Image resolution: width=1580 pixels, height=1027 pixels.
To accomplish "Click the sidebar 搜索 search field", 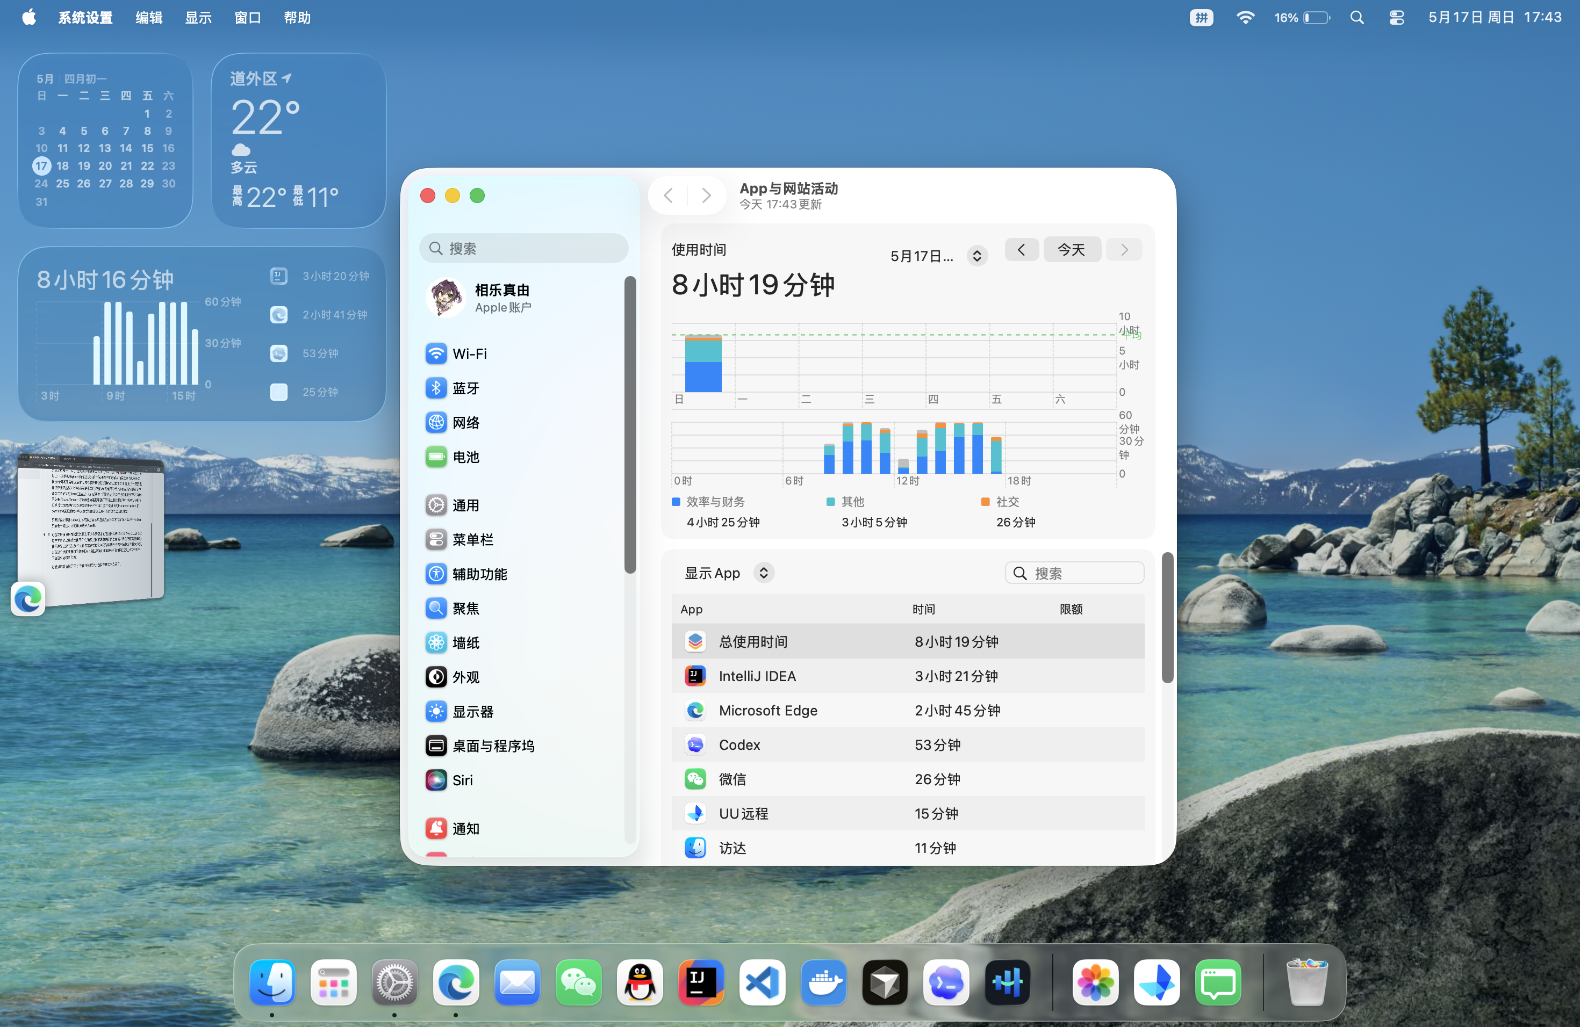I will click(523, 249).
